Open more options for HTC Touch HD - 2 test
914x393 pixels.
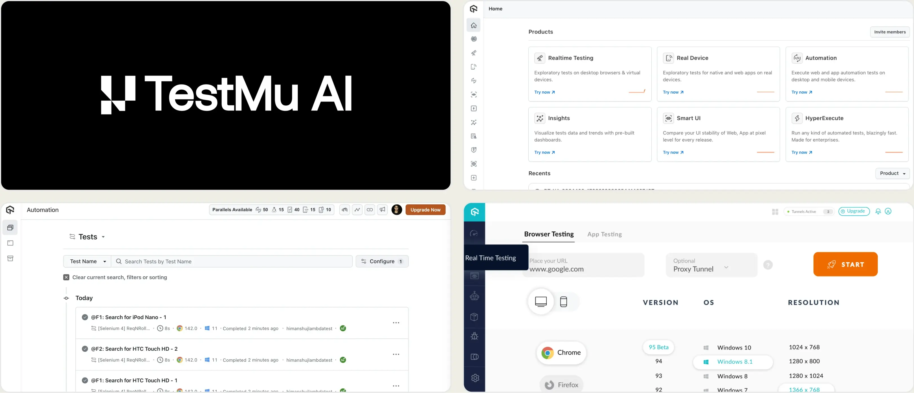coord(396,354)
